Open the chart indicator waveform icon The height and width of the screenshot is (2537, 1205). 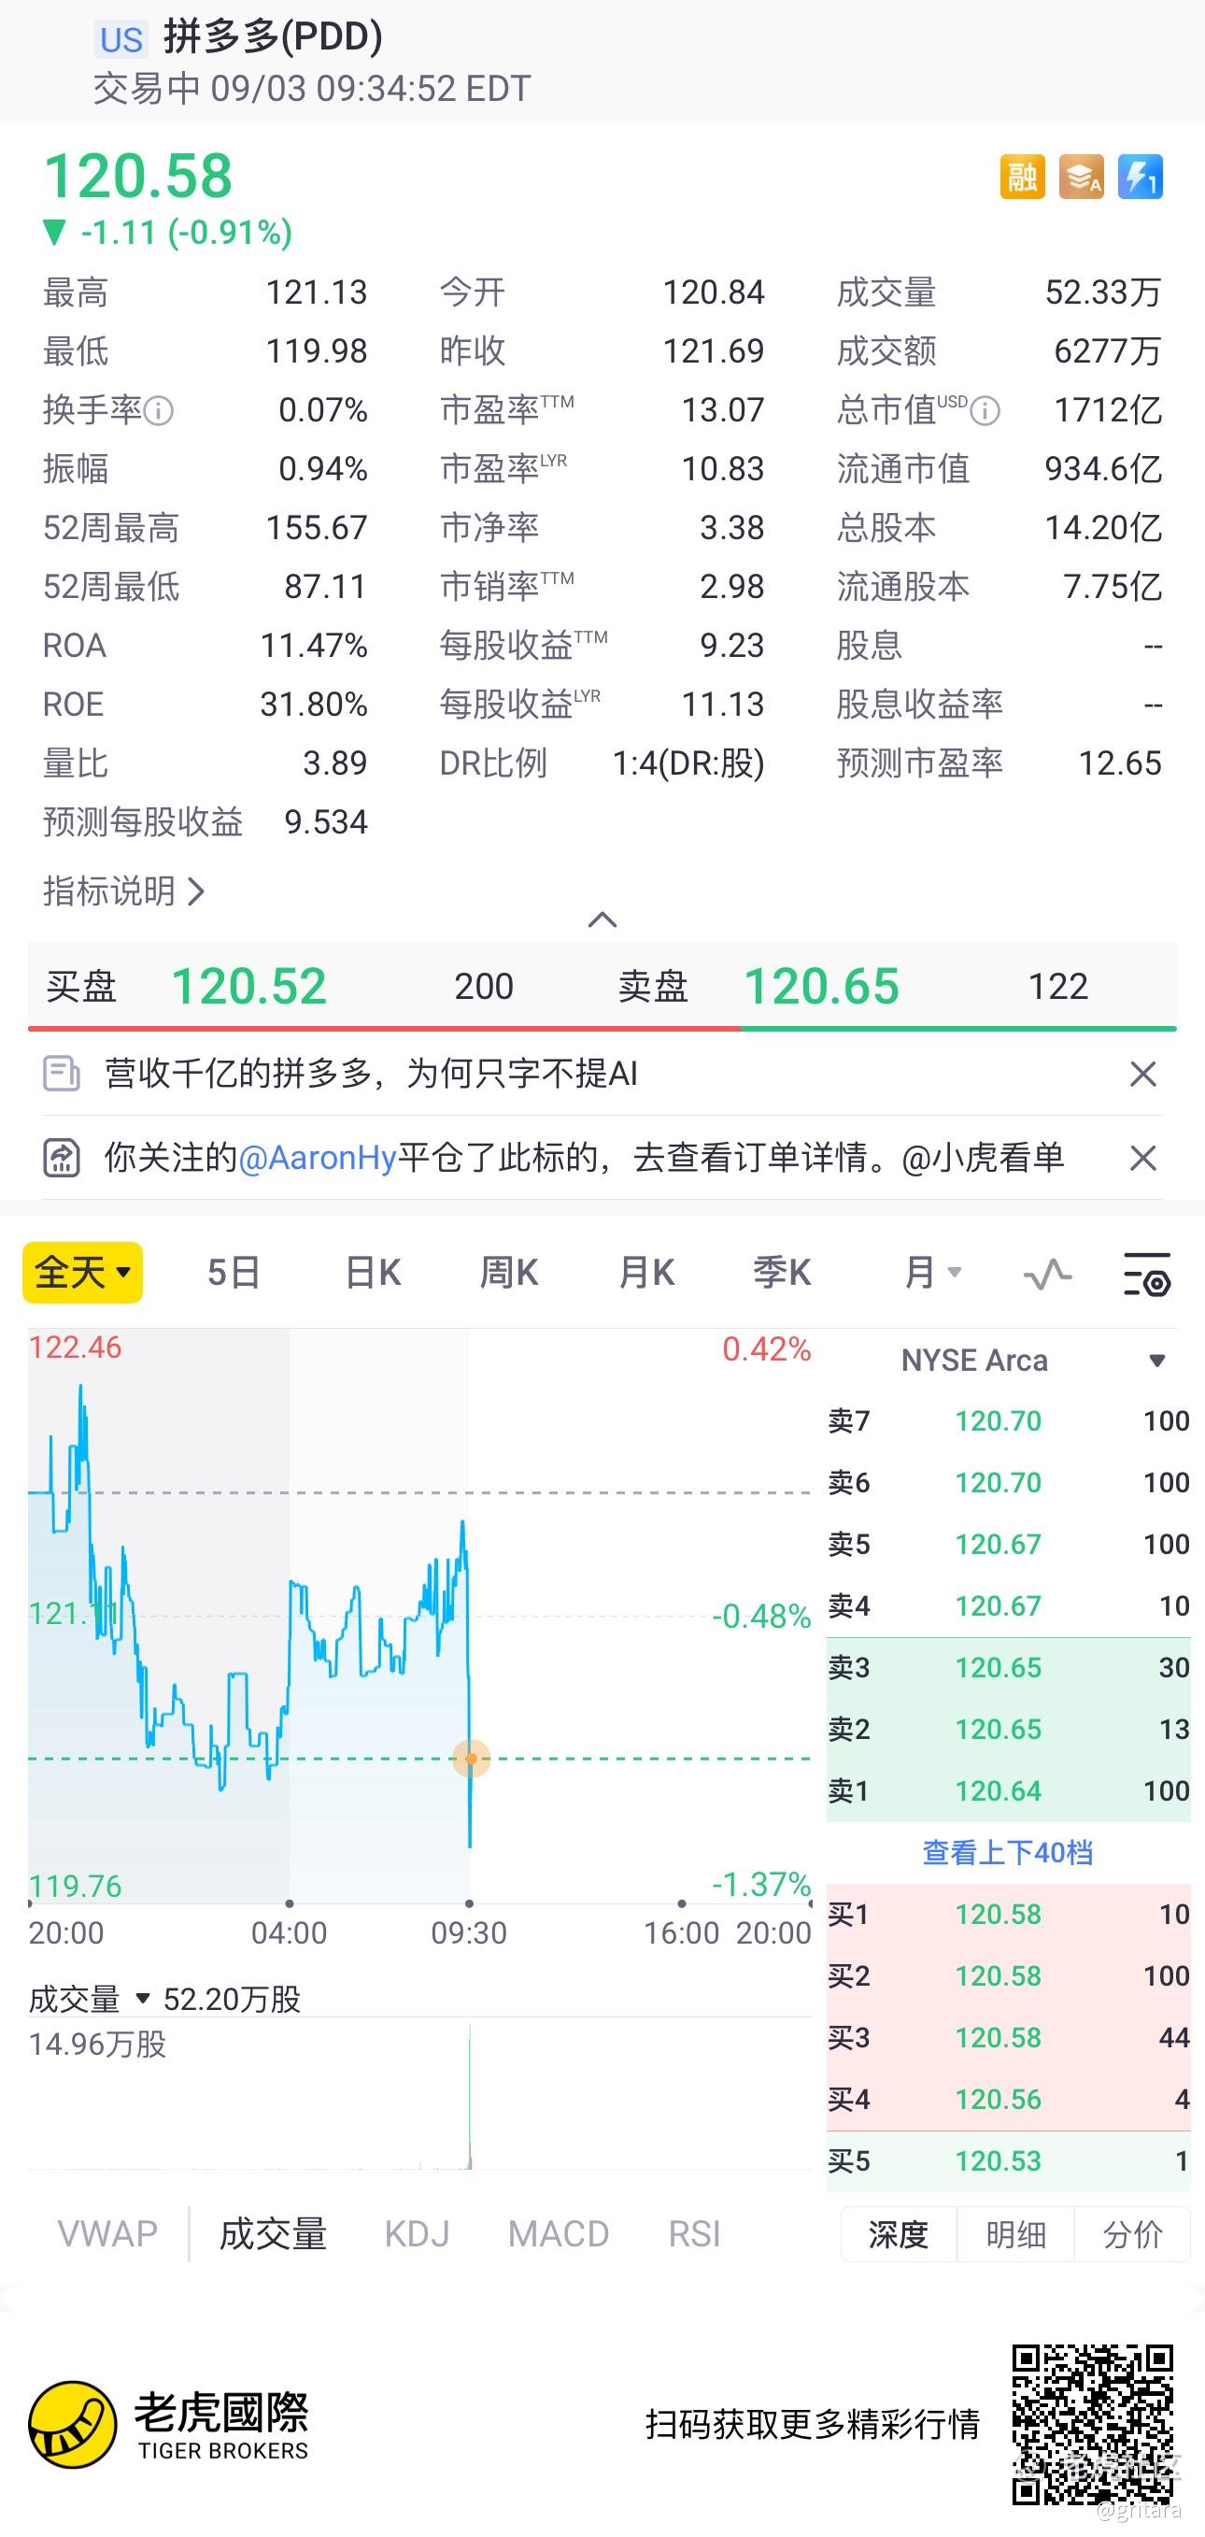coord(1047,1274)
